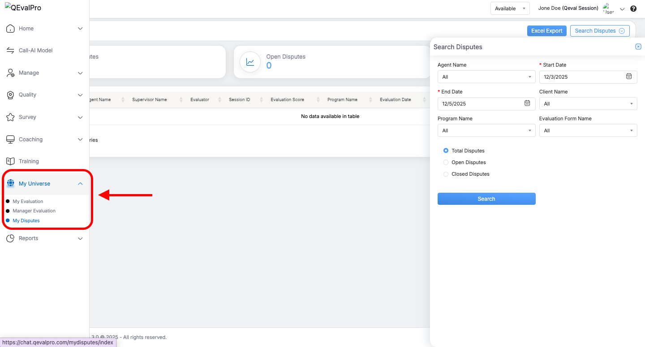Open the Client Name dropdown
Viewport: 645px width, 347px height.
588,104
